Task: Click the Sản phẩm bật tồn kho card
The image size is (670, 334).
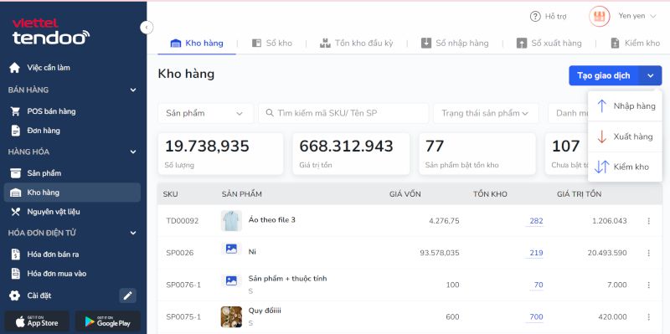Action: tap(477, 154)
